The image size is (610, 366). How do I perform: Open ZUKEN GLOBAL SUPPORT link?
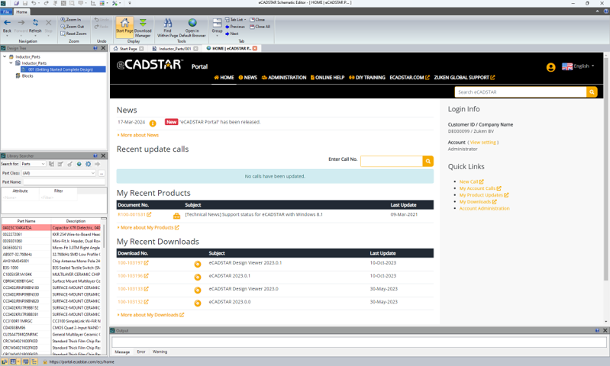[464, 77]
